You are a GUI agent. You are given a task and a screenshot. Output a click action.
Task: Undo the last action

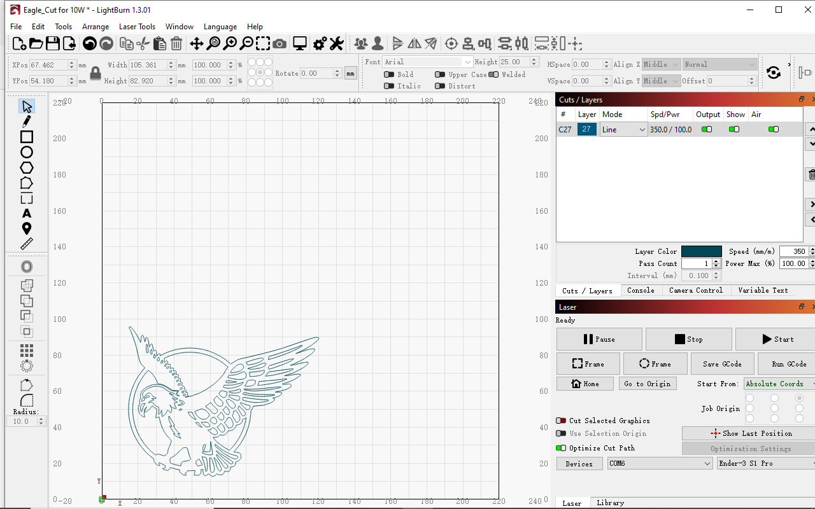point(90,44)
